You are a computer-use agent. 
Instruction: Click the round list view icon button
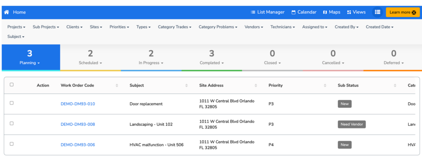[x=377, y=12]
